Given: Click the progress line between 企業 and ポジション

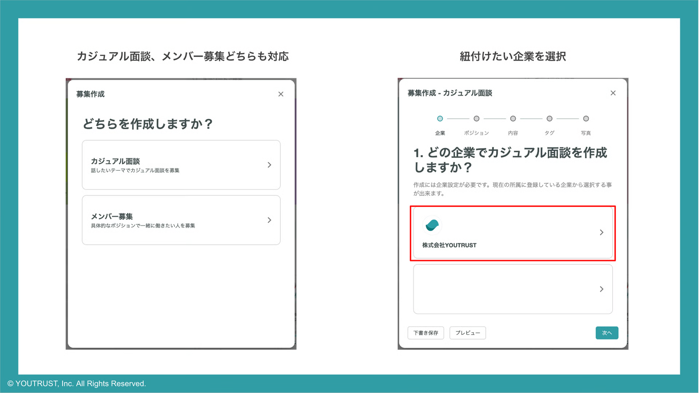Looking at the screenshot, I should tap(458, 118).
